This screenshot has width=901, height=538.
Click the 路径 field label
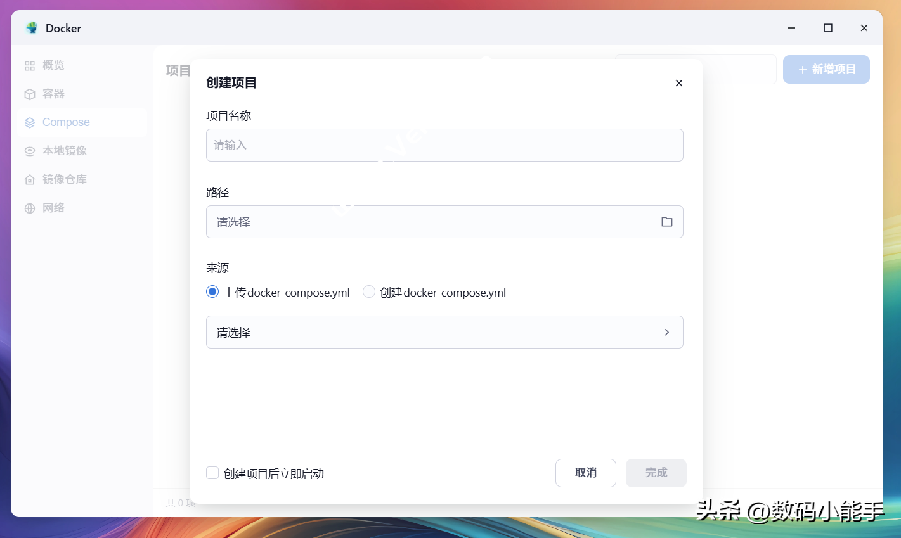tap(217, 193)
